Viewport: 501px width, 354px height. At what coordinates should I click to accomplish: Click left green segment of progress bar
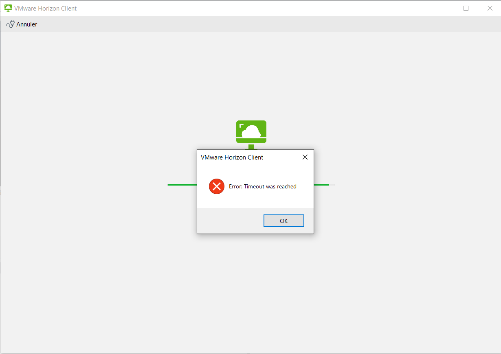point(182,185)
